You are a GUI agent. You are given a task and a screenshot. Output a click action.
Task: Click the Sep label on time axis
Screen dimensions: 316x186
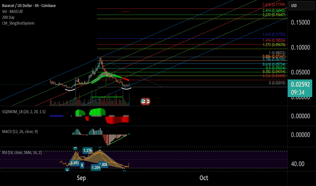point(81,178)
